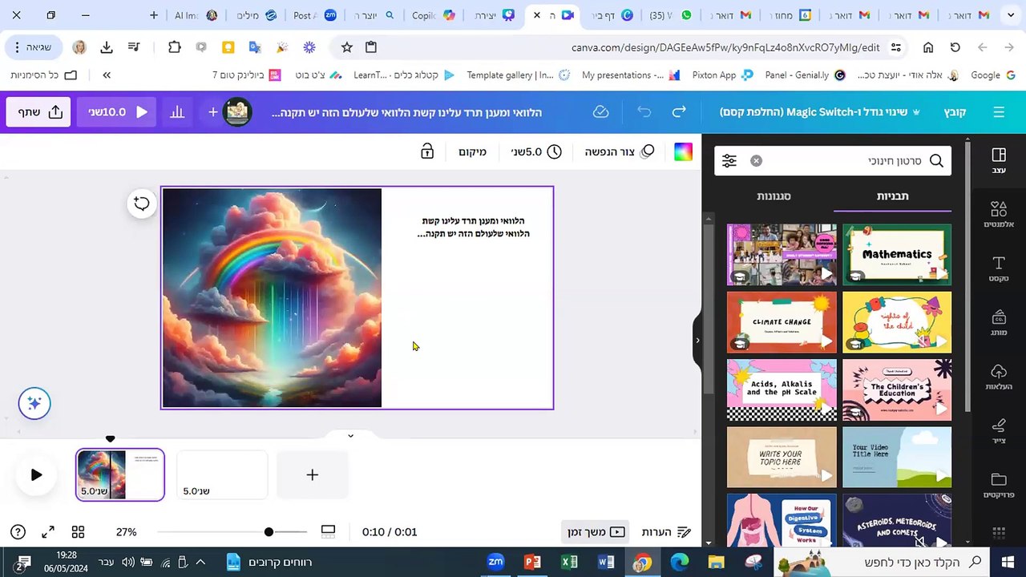Open the Projects (פרויקטים) folder panel
The height and width of the screenshot is (577, 1026).
pyautogui.click(x=998, y=485)
